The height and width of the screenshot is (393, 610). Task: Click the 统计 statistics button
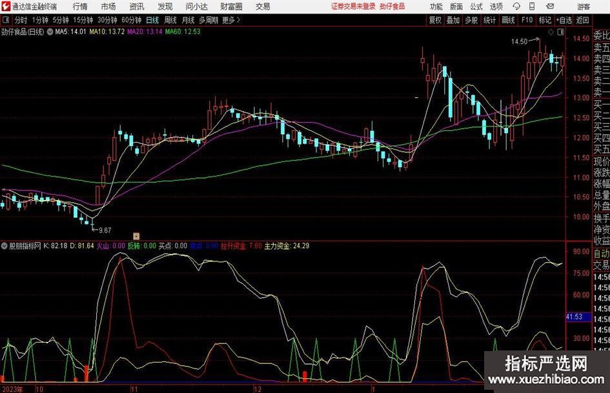490,20
